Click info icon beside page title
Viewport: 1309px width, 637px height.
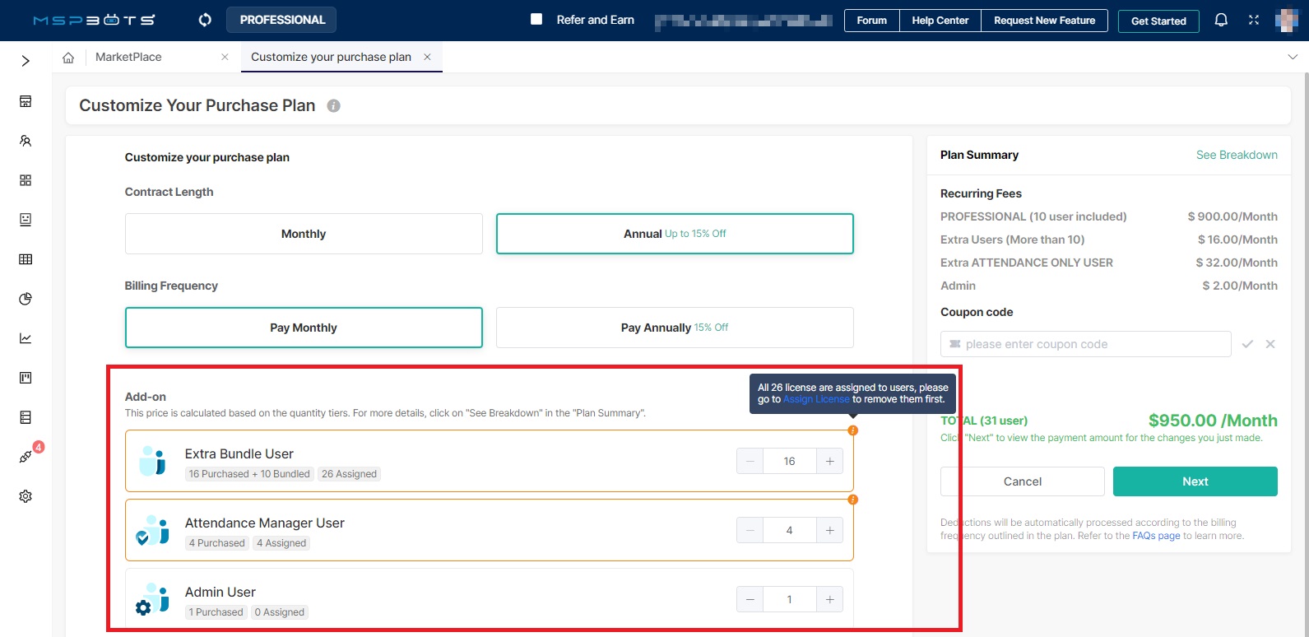tap(333, 105)
